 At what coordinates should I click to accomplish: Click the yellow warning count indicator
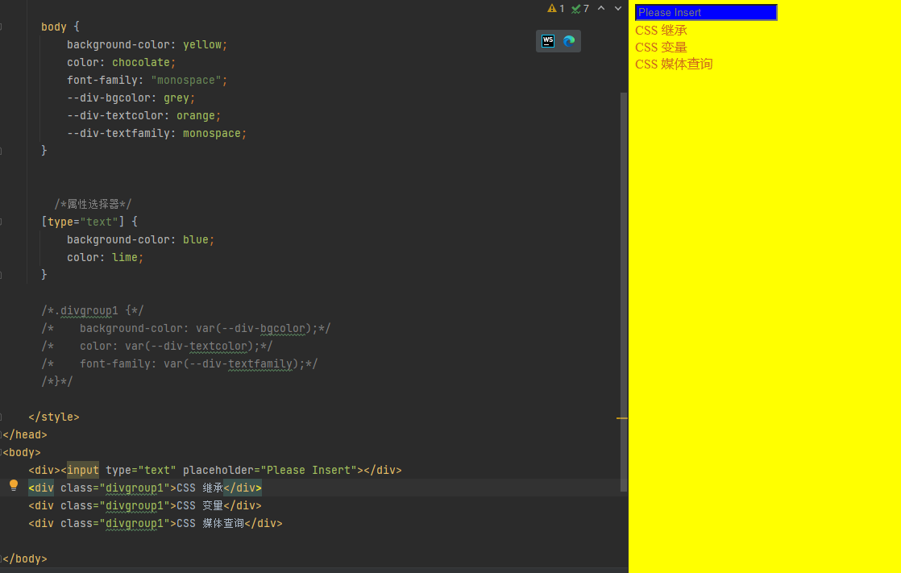point(555,9)
